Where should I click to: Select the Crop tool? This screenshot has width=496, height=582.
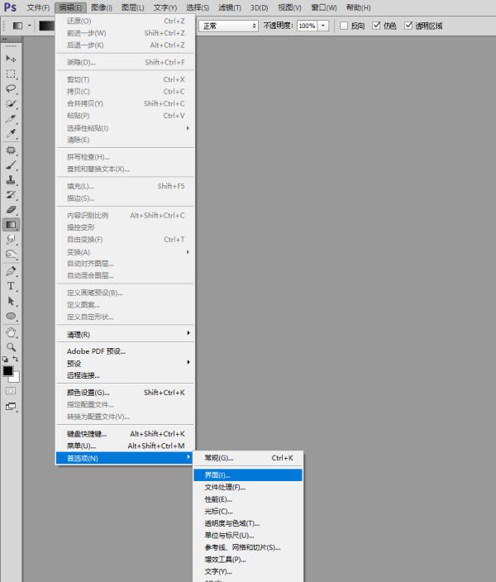[11, 118]
